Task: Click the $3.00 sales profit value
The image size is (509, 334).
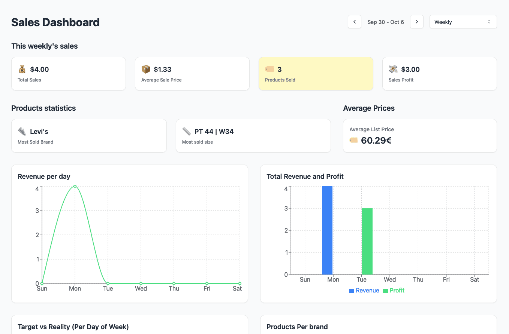Action: (410, 69)
